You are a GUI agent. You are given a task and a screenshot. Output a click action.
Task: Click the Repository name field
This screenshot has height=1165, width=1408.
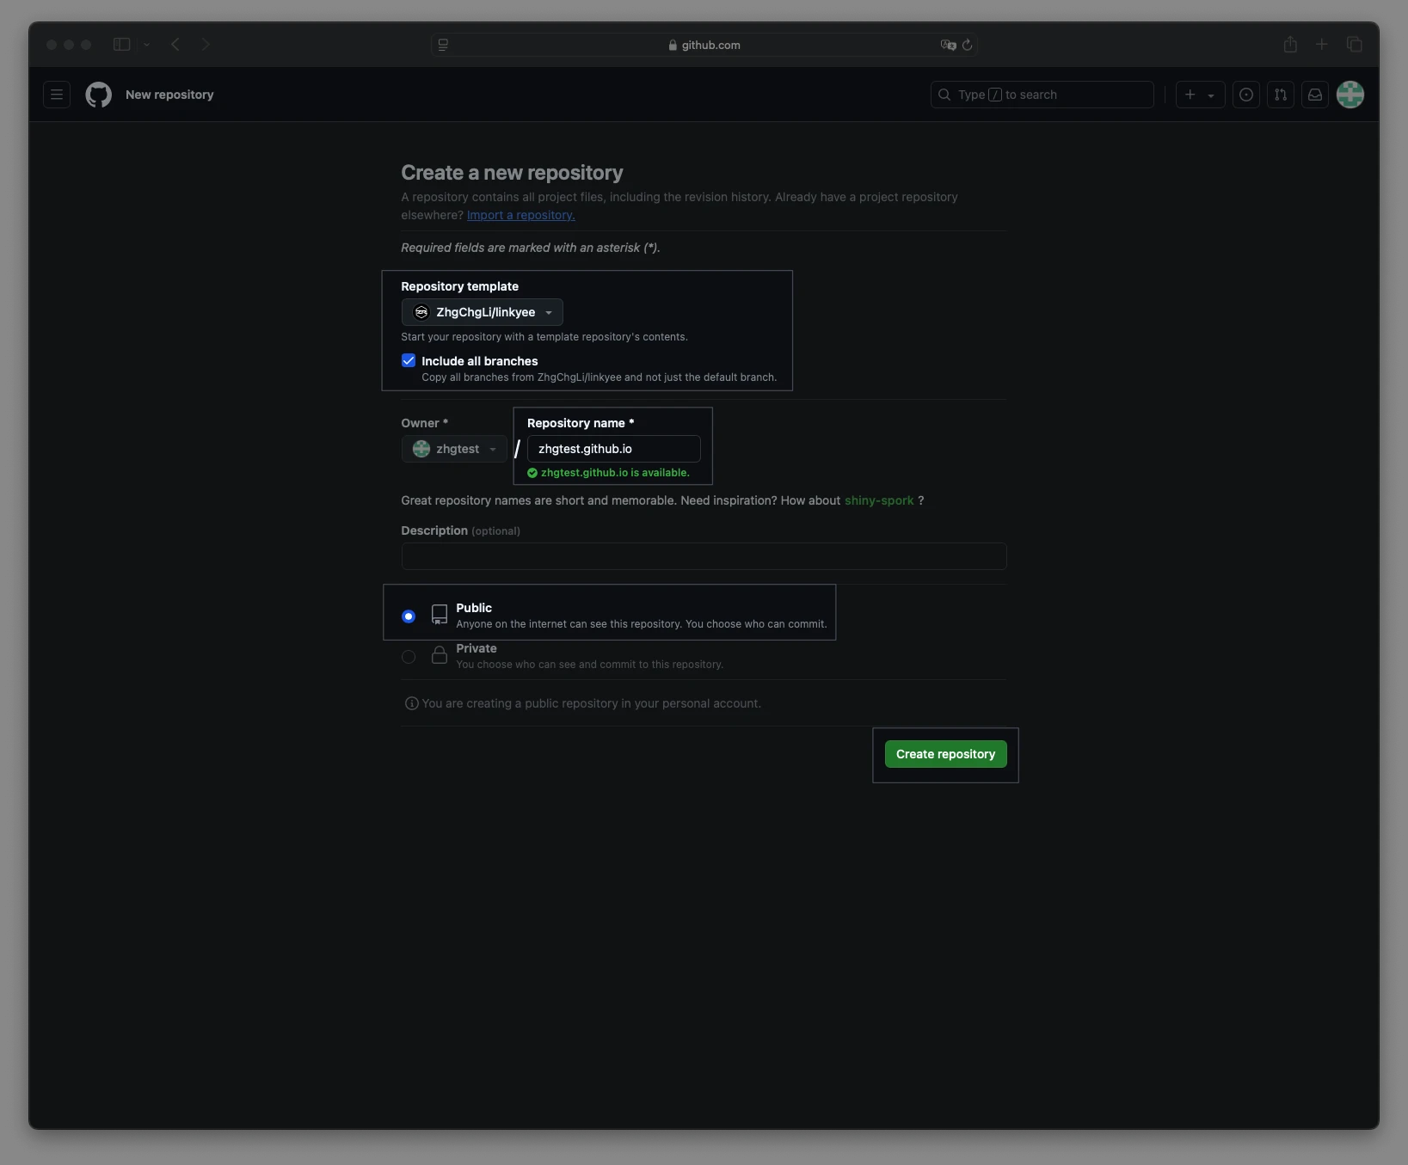tap(614, 449)
